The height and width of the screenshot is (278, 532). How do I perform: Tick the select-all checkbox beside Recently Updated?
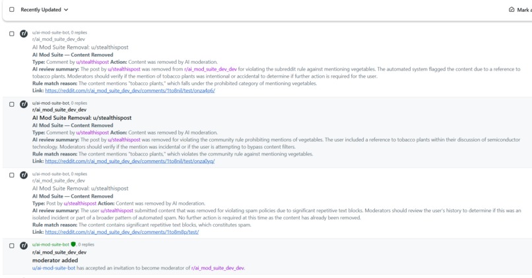[12, 9]
